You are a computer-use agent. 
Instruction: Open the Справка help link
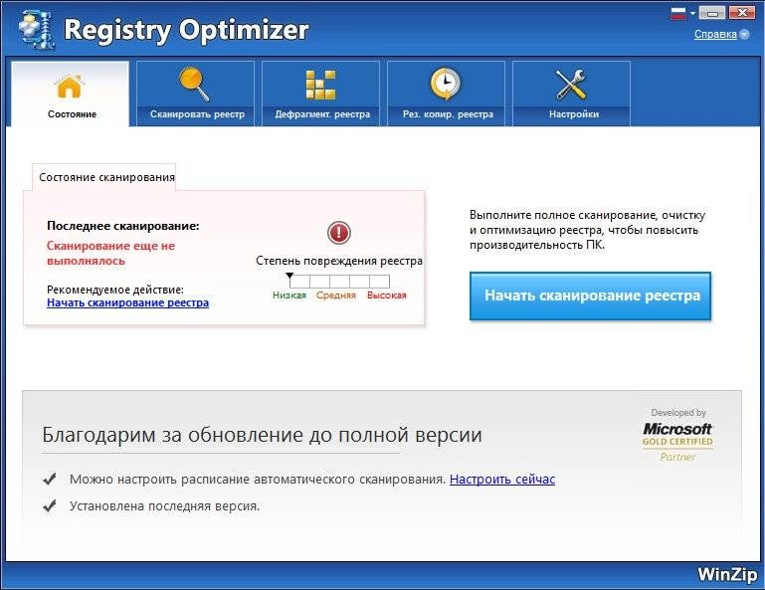click(715, 34)
